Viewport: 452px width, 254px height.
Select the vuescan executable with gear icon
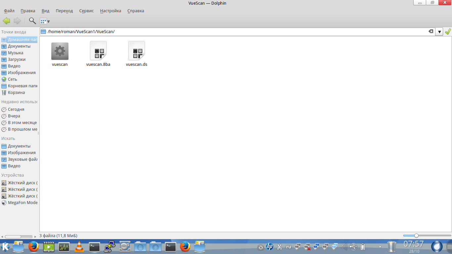pos(60,54)
